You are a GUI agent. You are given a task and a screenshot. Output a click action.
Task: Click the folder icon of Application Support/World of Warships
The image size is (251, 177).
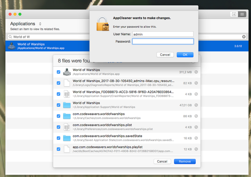67,105
